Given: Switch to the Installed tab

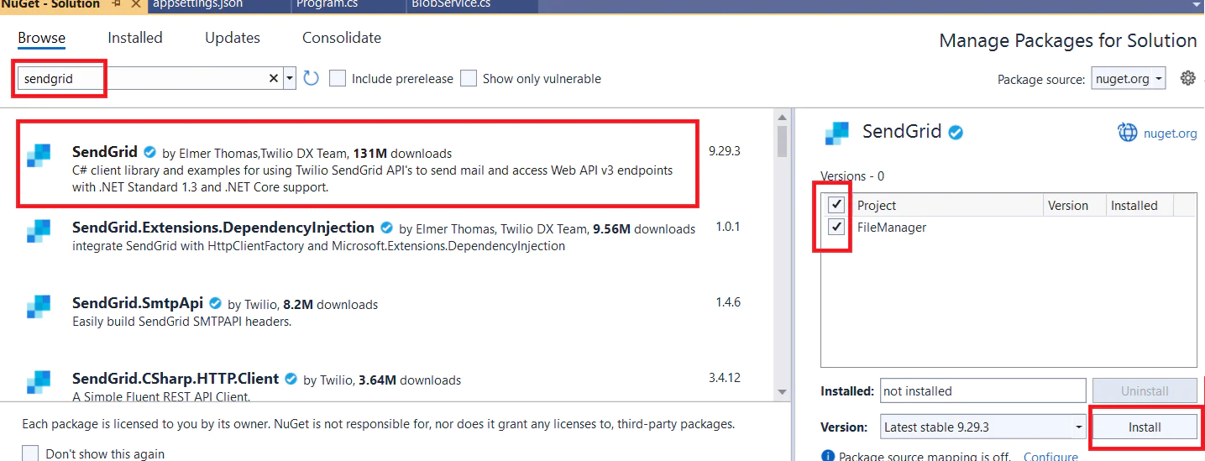Looking at the screenshot, I should (135, 38).
